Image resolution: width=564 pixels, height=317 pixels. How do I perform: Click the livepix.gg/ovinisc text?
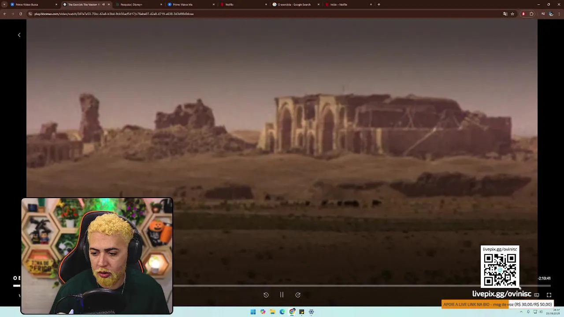501,294
